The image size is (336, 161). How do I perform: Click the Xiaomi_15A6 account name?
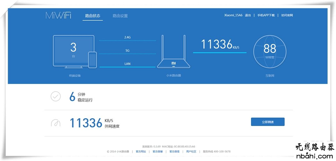point(233,15)
